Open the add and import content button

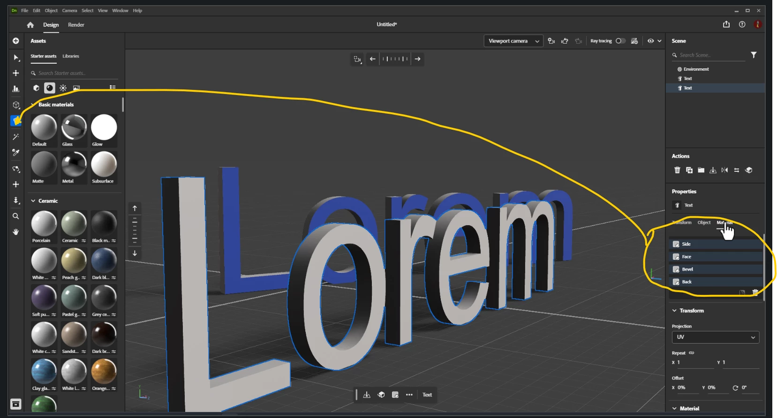[x=15, y=41]
